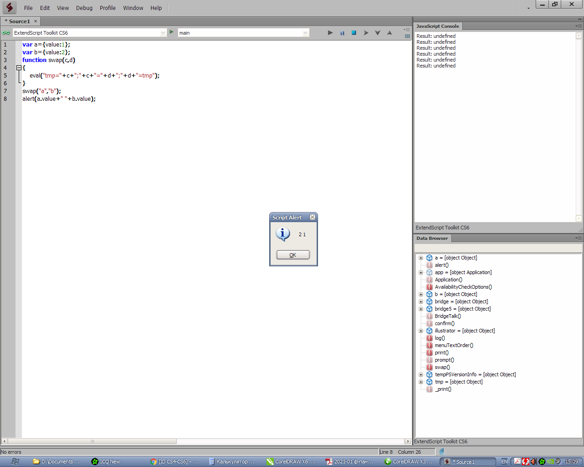Expand the illustrator object tree node
The width and height of the screenshot is (584, 467).
[x=421, y=331]
